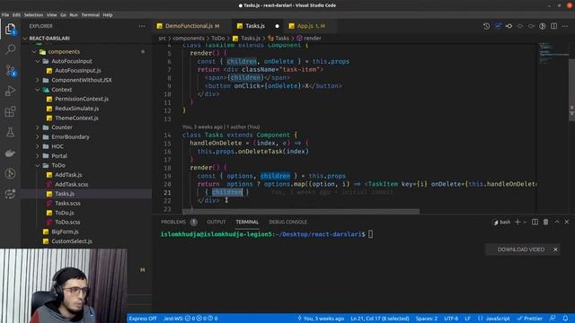Split the terminal panel

point(535,222)
